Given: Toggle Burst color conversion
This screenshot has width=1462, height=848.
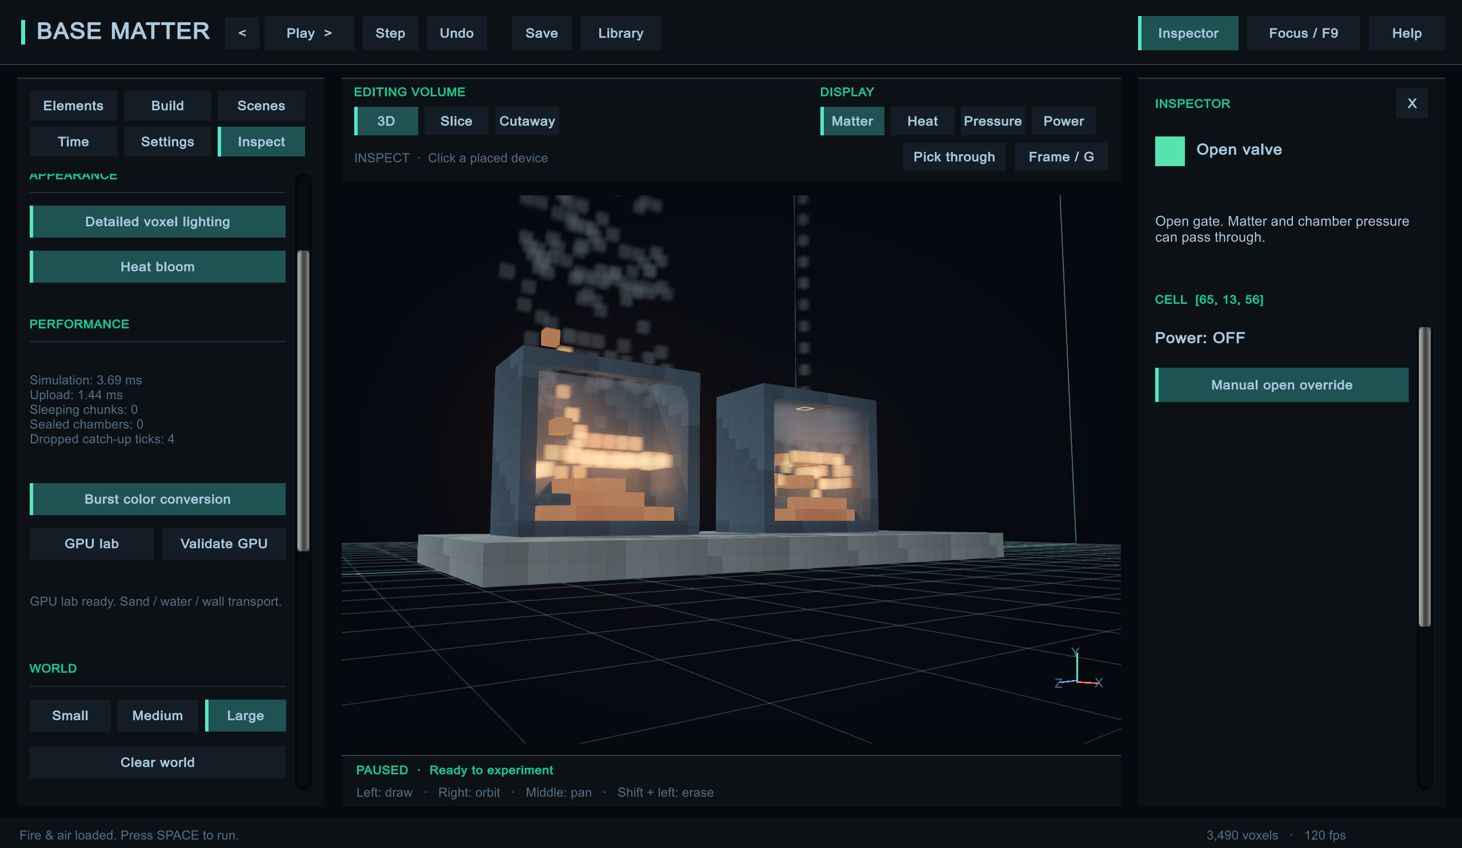Looking at the screenshot, I should point(158,499).
